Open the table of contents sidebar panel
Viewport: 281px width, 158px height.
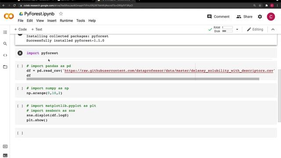coord(5,32)
